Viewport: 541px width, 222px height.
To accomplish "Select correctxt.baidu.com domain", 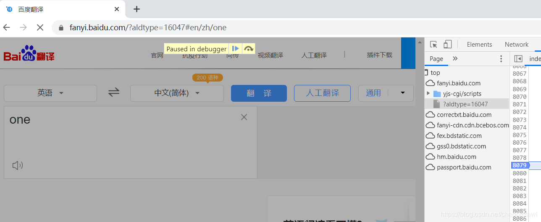I will click(x=464, y=115).
